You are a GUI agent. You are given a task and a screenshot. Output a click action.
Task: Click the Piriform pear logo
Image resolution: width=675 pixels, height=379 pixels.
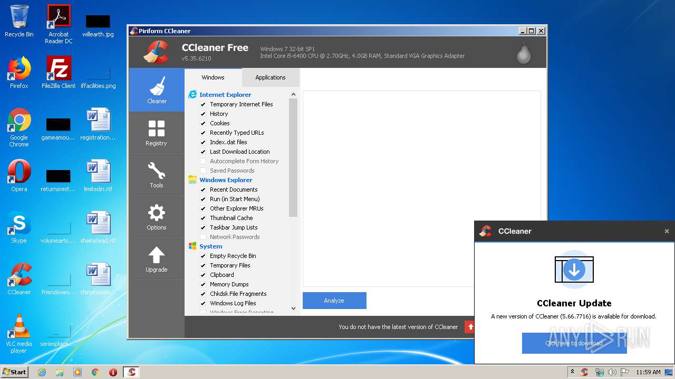pyautogui.click(x=524, y=53)
